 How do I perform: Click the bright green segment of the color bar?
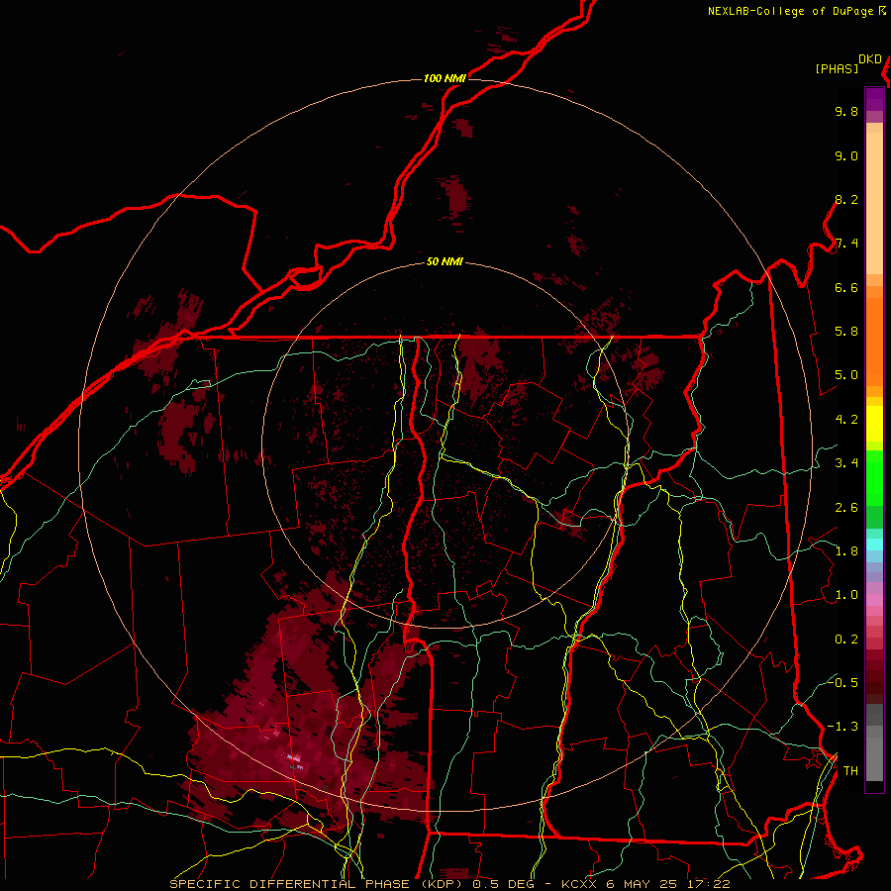(x=874, y=477)
